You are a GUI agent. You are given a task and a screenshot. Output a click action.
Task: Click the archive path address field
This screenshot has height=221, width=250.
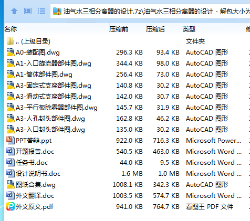pyautogui.click(x=150, y=11)
